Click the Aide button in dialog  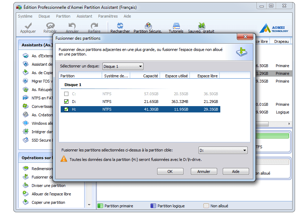click(x=236, y=171)
